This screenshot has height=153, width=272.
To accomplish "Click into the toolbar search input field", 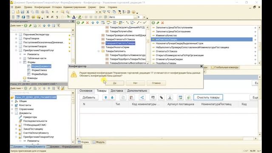I will pyautogui.click(x=82, y=12).
